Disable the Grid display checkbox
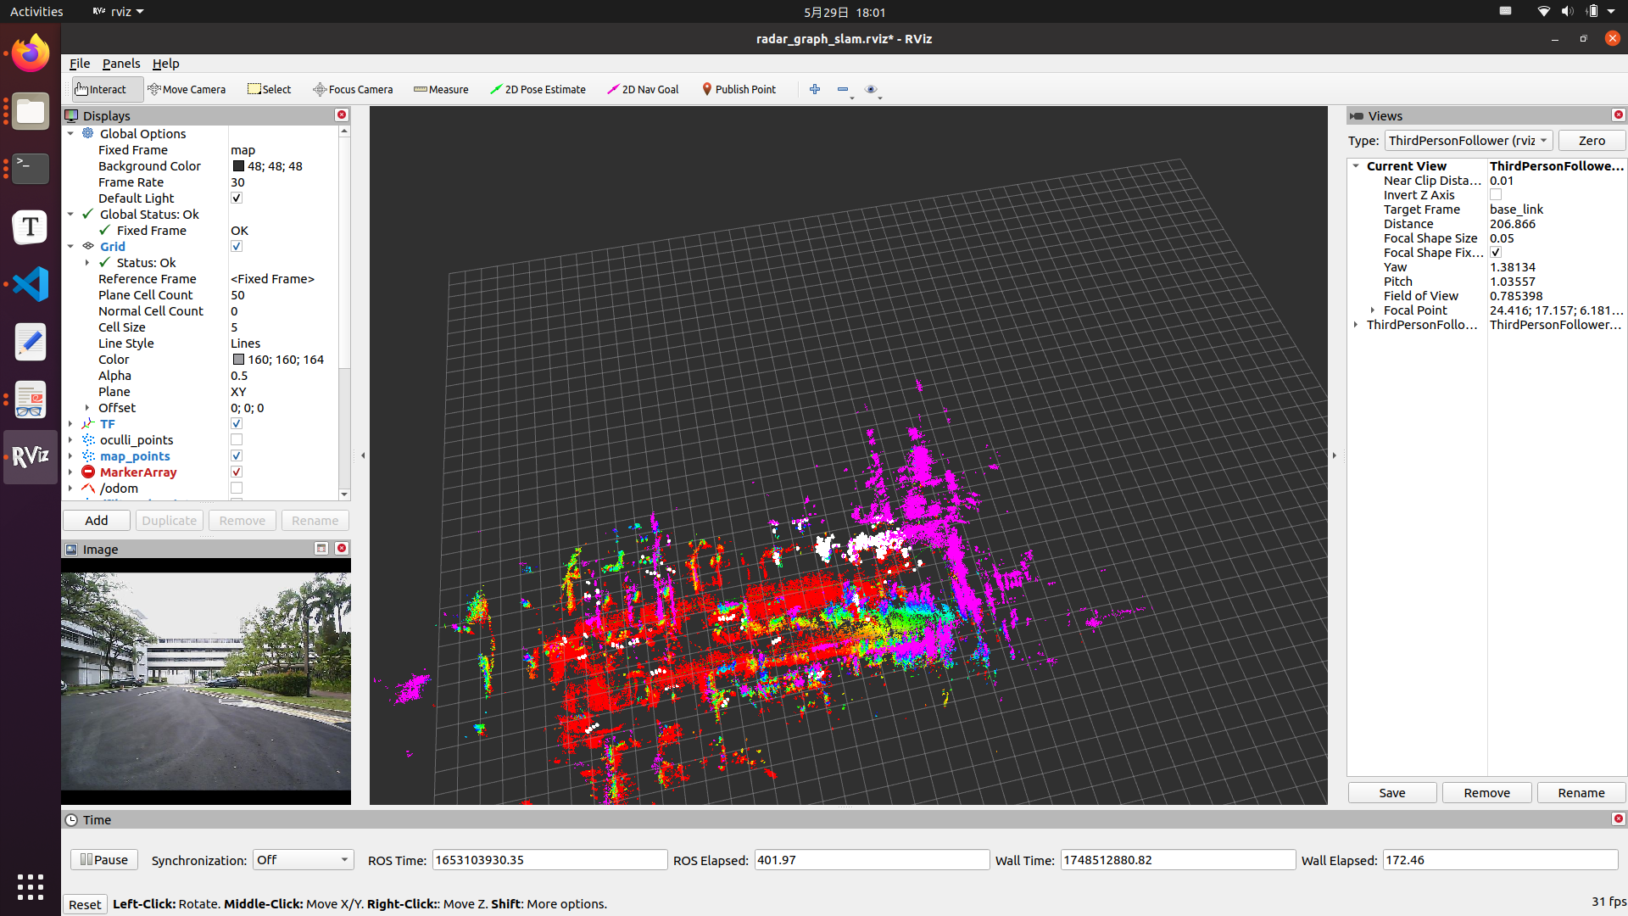The image size is (1628, 916). pos(237,247)
